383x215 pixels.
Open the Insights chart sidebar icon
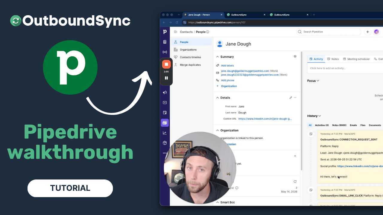pos(165,133)
